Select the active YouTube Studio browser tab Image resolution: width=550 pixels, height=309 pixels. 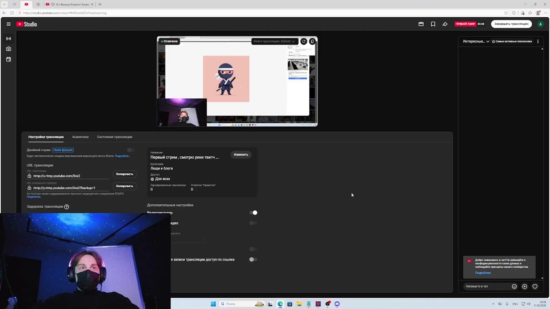26,4
